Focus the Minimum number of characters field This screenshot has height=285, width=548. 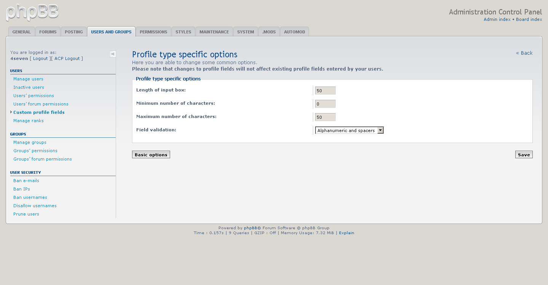(x=325, y=104)
